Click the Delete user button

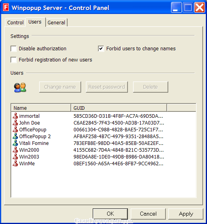(x=151, y=87)
